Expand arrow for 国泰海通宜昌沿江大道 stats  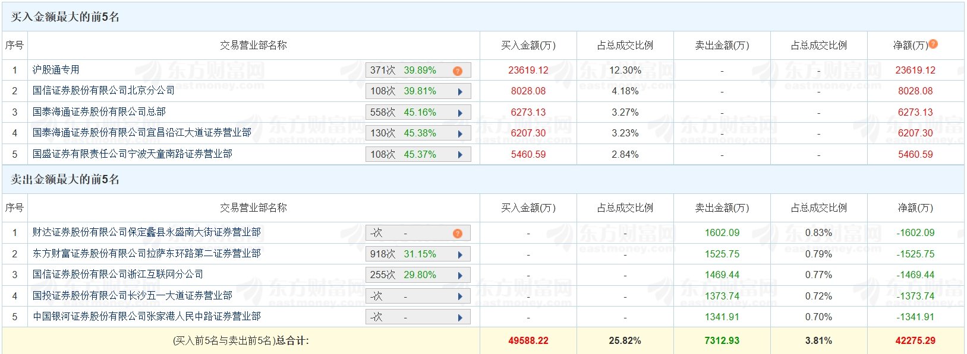click(460, 134)
